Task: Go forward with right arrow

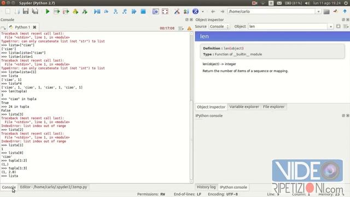Action: pyautogui.click(x=222, y=11)
